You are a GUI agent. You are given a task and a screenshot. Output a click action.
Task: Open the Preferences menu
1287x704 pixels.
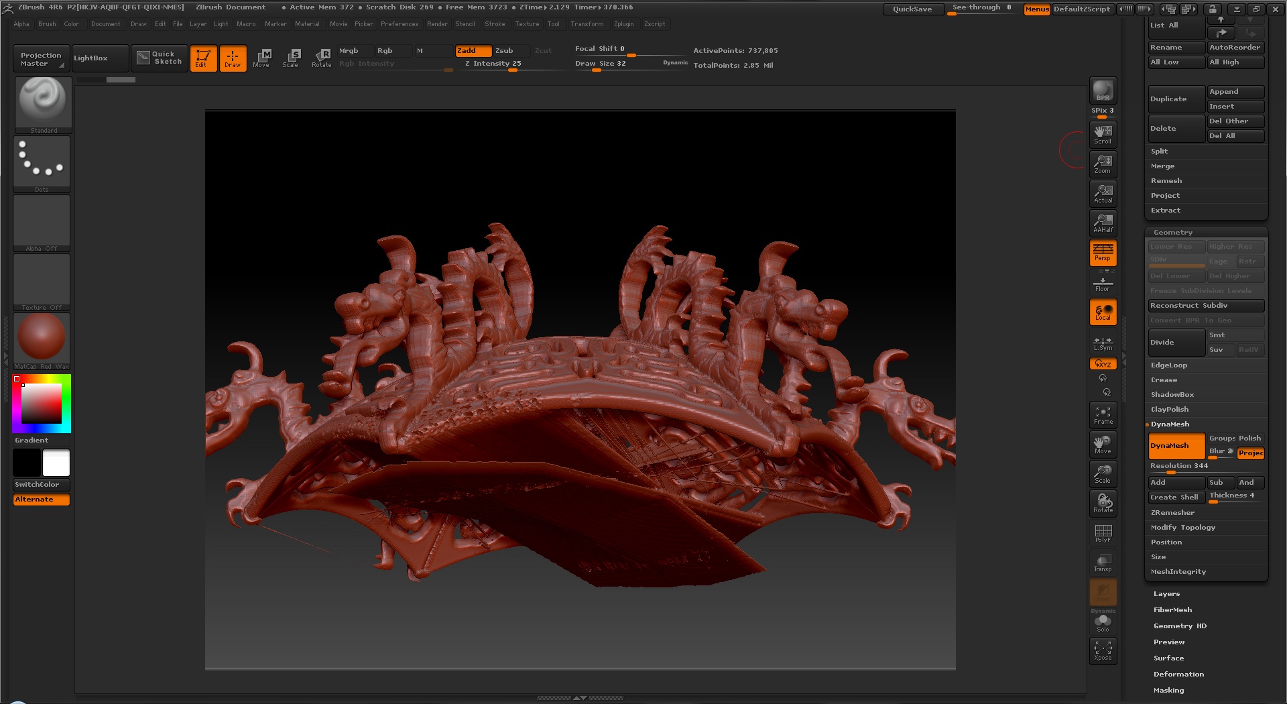[x=400, y=24]
